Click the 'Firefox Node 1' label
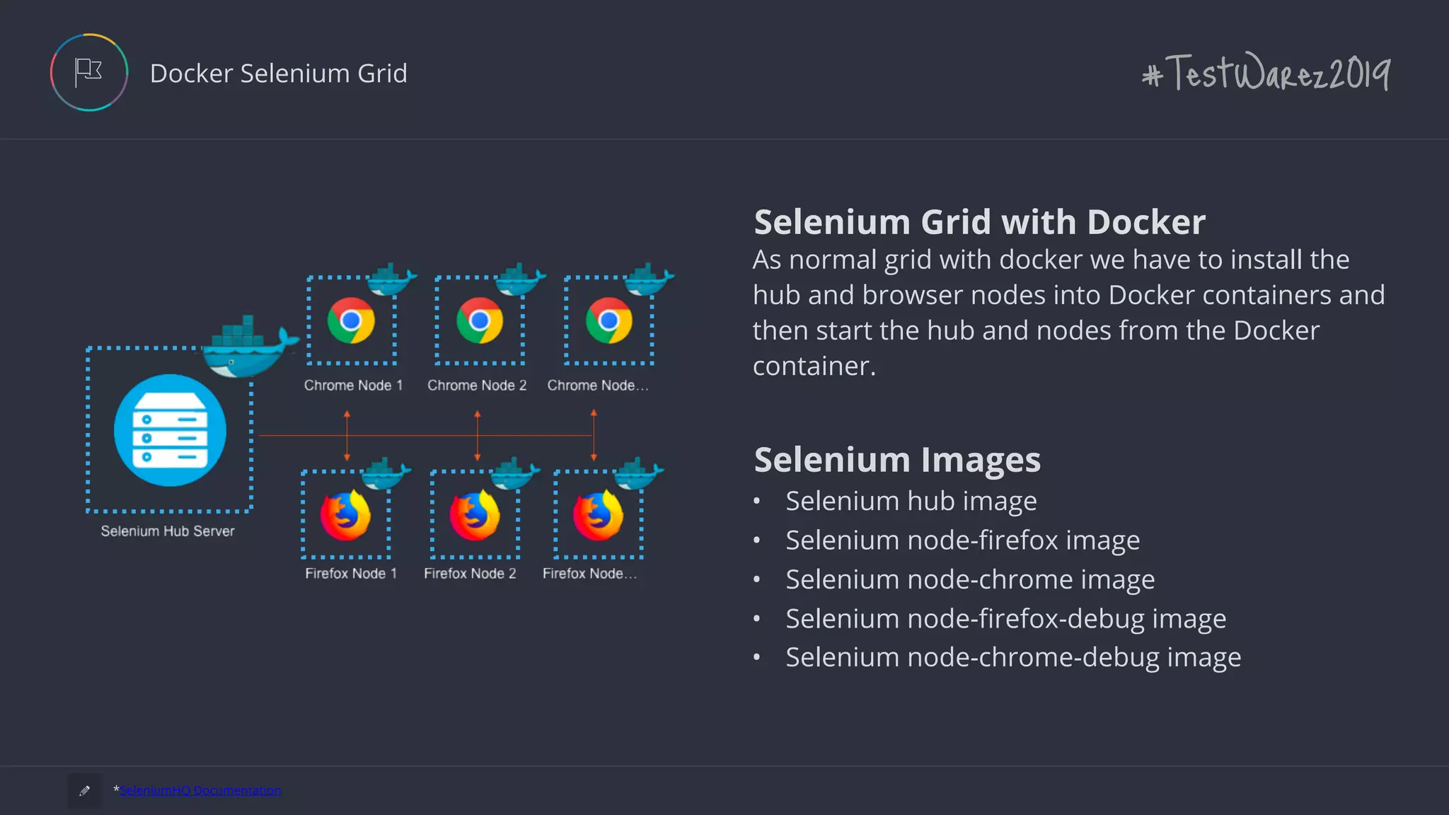The image size is (1449, 815). [x=351, y=574]
